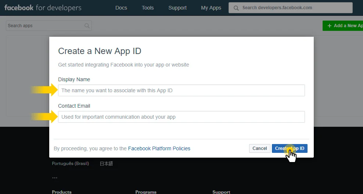Open the Facebook Platform Policies link
The image size is (363, 194).
159,148
